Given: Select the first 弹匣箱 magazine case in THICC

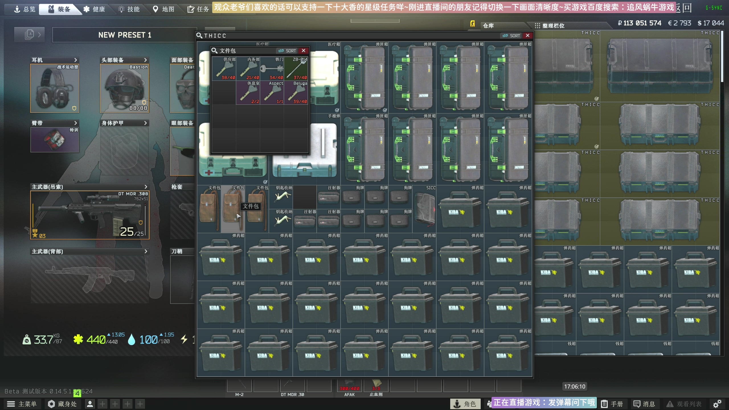Looking at the screenshot, I should point(364,77).
